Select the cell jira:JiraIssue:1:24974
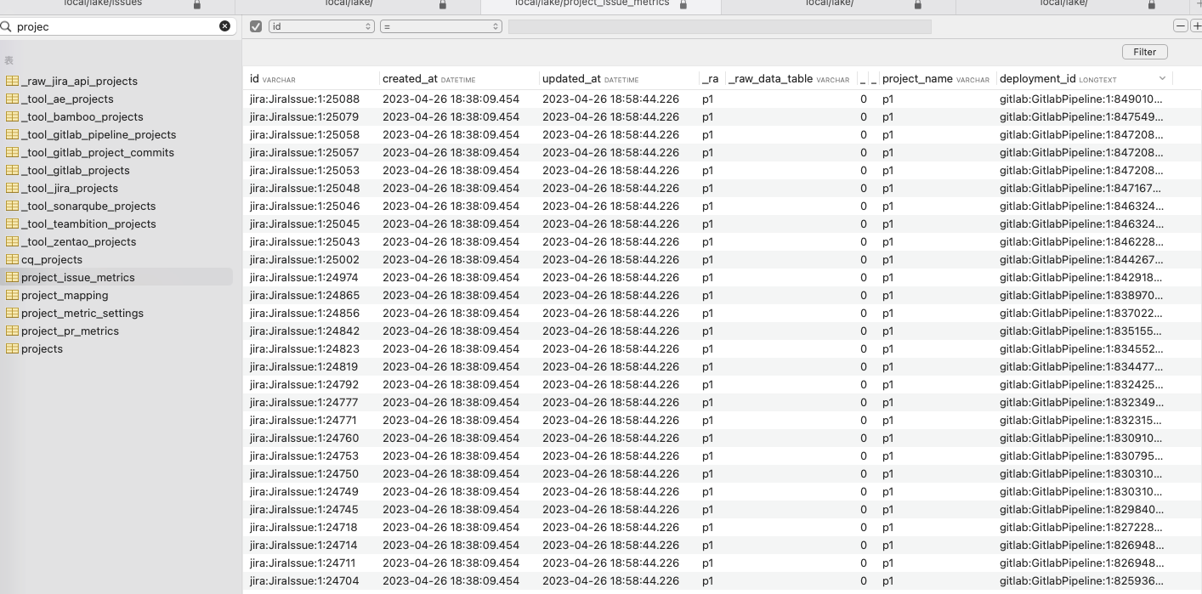 coord(304,277)
